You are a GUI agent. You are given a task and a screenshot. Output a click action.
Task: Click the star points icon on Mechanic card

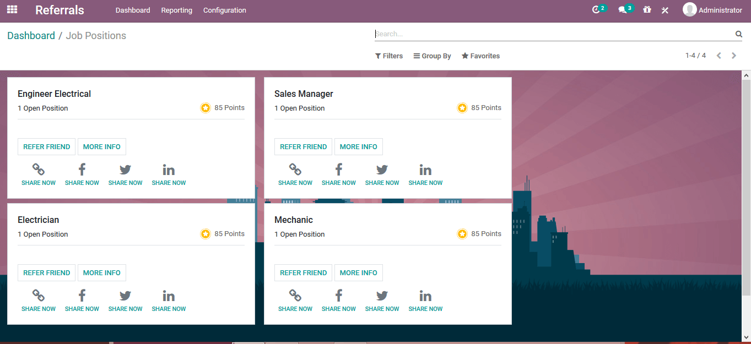pos(462,234)
